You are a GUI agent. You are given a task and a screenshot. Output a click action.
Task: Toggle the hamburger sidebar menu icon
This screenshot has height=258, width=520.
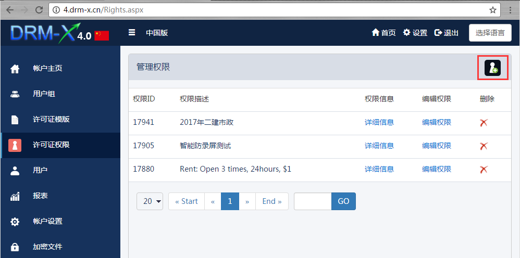pos(132,33)
